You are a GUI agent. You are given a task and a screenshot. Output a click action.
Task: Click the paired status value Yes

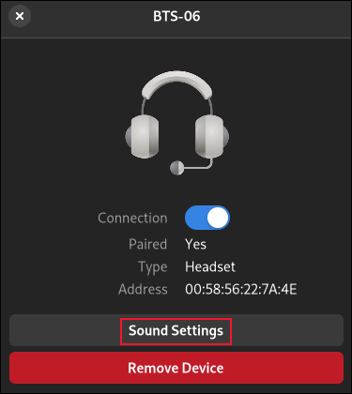pos(195,244)
